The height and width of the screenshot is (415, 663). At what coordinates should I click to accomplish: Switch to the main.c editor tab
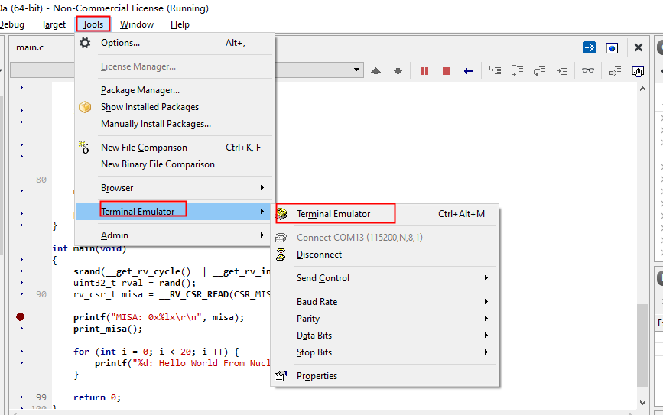pos(31,47)
